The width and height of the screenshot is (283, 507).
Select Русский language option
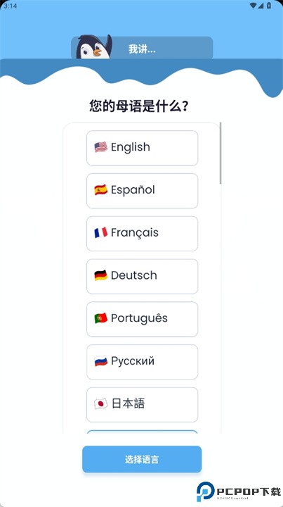pos(142,362)
